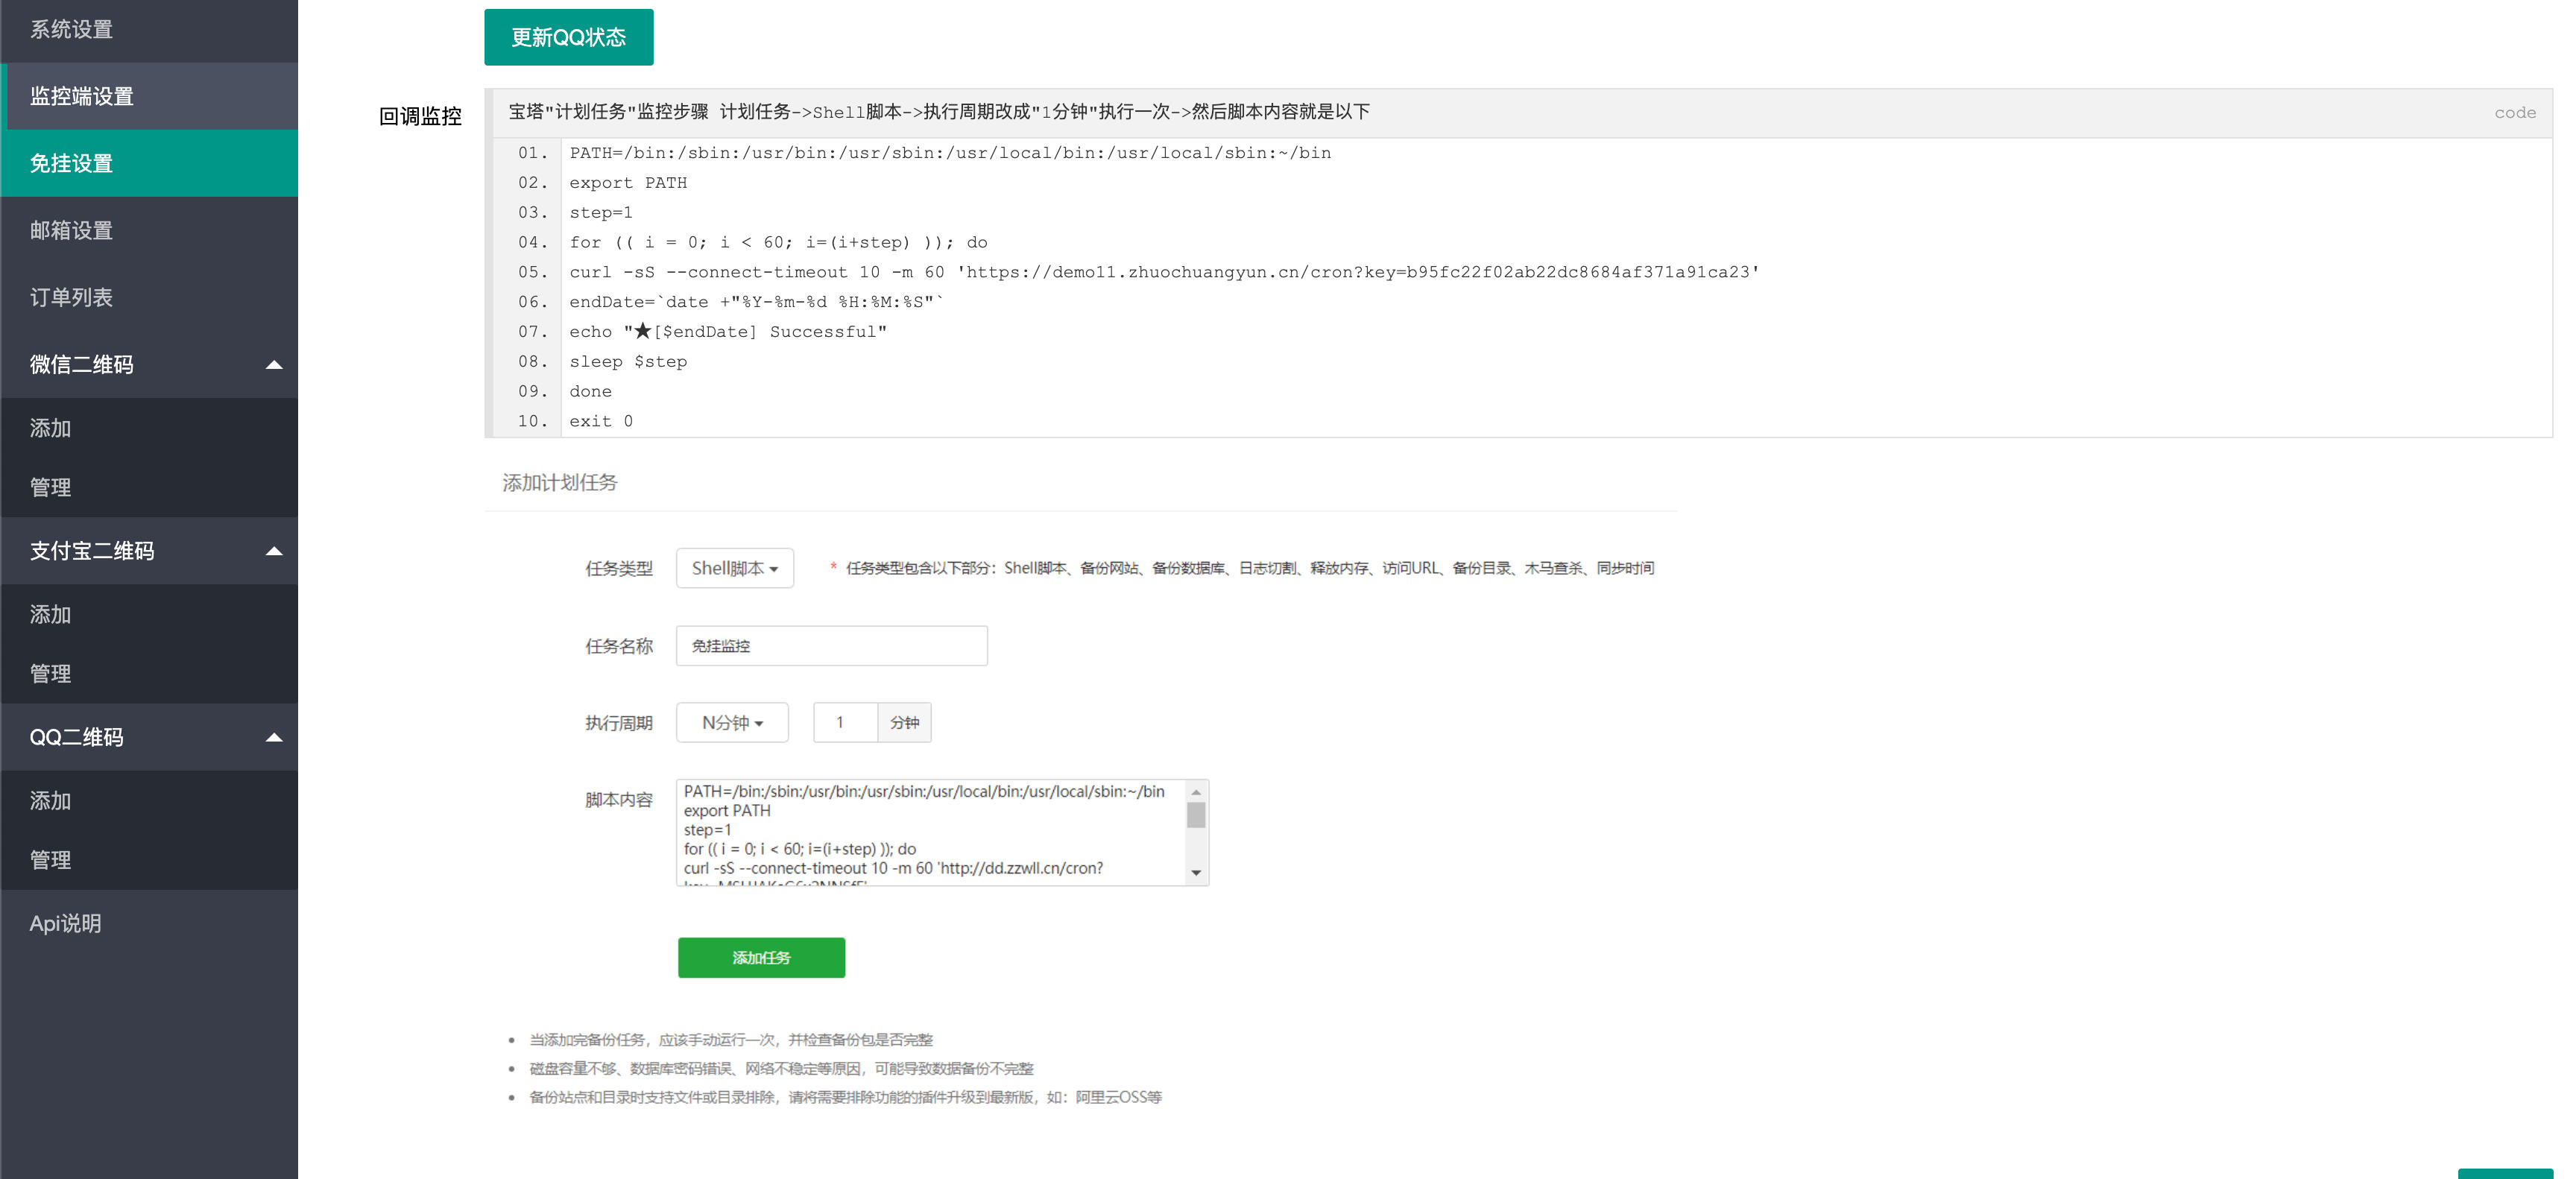Open the Shell脚本 task type dropdown
The image size is (2576, 1179).
pos(735,568)
